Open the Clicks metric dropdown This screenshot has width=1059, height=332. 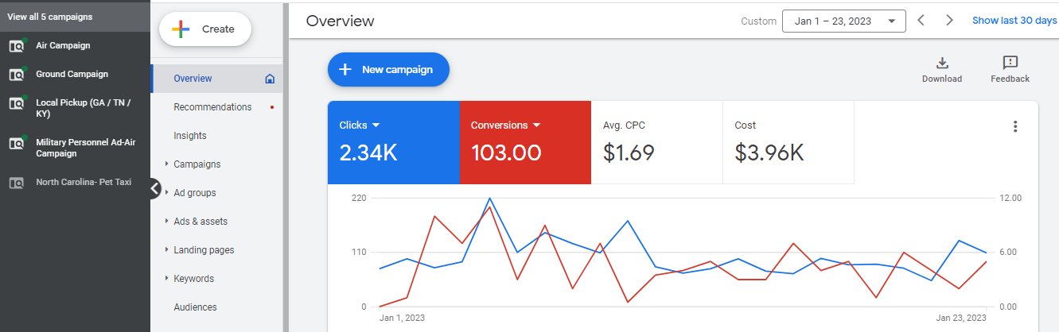click(376, 125)
